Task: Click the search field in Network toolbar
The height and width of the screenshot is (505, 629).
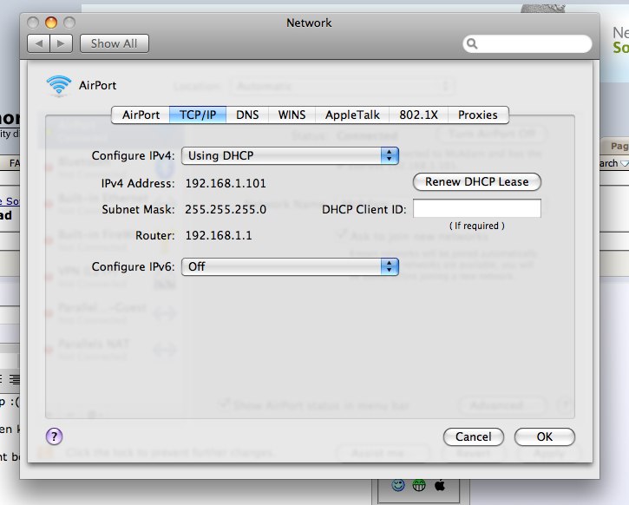Action: [x=527, y=43]
